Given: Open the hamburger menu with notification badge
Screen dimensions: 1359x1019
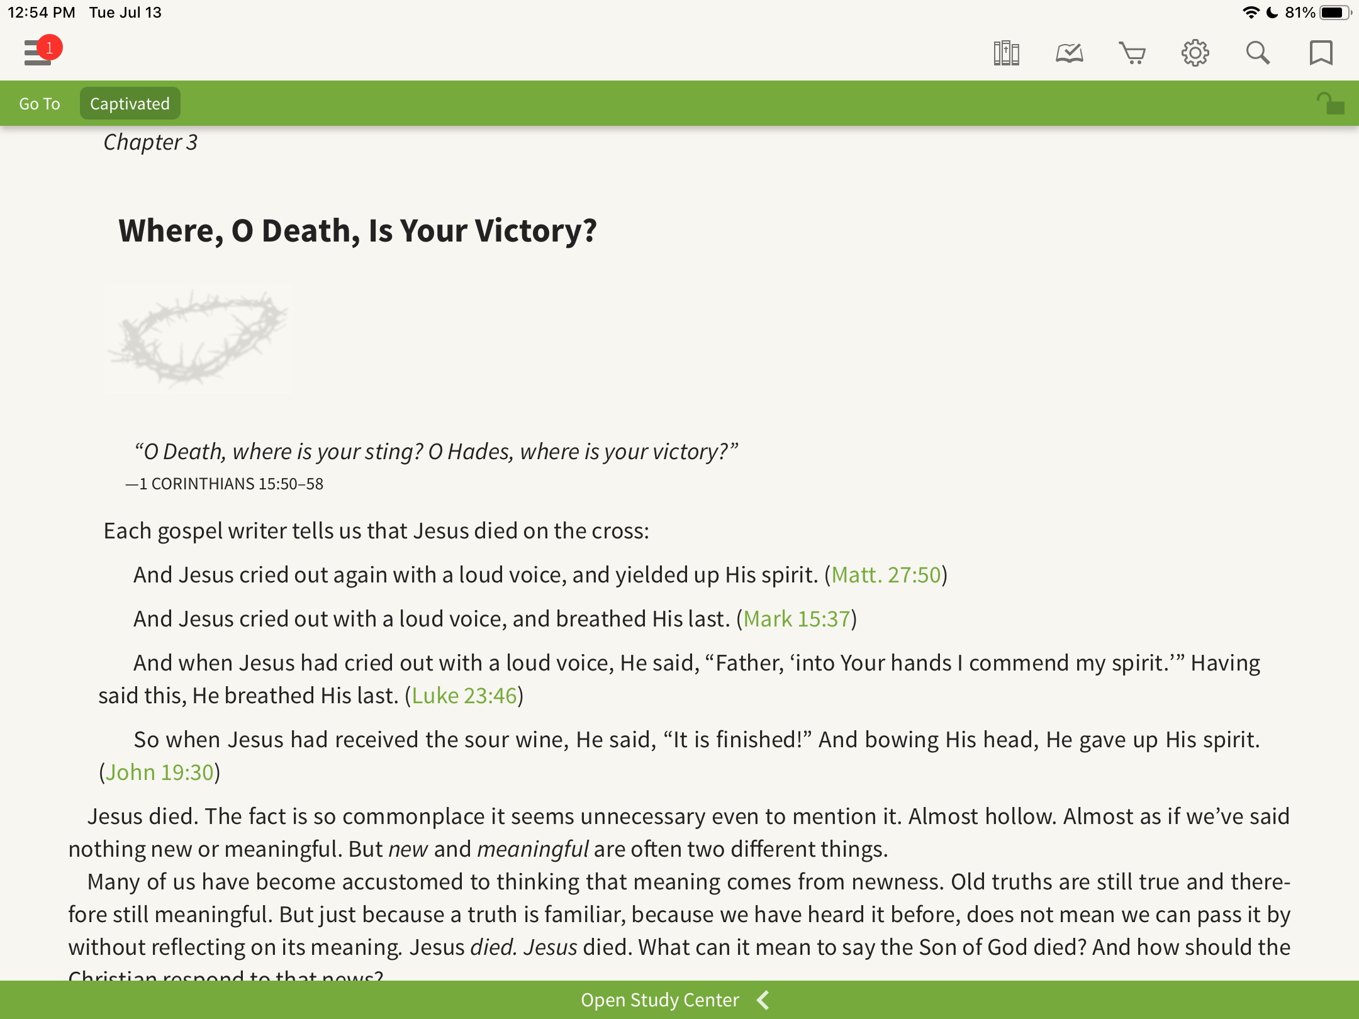Looking at the screenshot, I should pyautogui.click(x=36, y=53).
